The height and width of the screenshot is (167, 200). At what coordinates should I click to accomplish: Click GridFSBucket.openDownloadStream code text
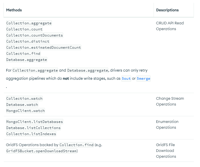point(42,151)
